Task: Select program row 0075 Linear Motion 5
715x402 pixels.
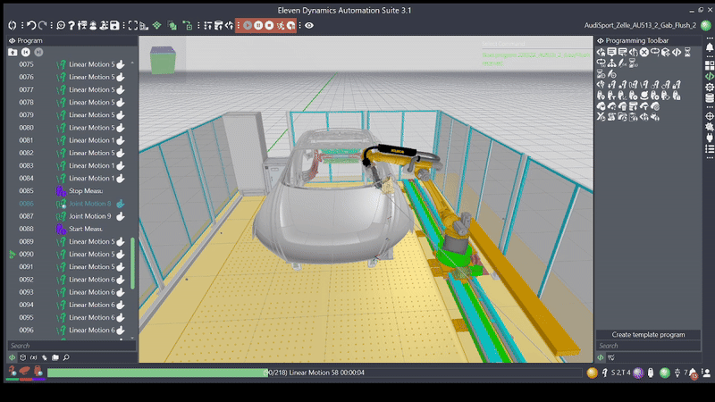Action: 69,64
